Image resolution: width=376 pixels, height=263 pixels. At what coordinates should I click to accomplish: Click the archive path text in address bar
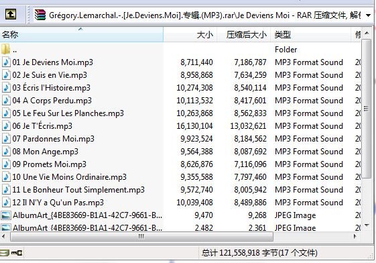pos(204,15)
